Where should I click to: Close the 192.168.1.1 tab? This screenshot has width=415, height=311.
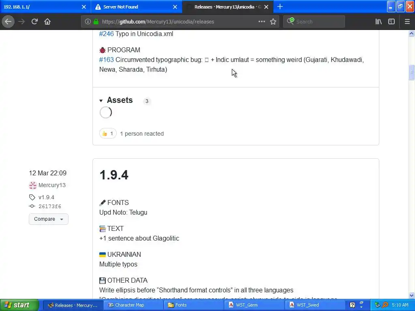point(84,7)
